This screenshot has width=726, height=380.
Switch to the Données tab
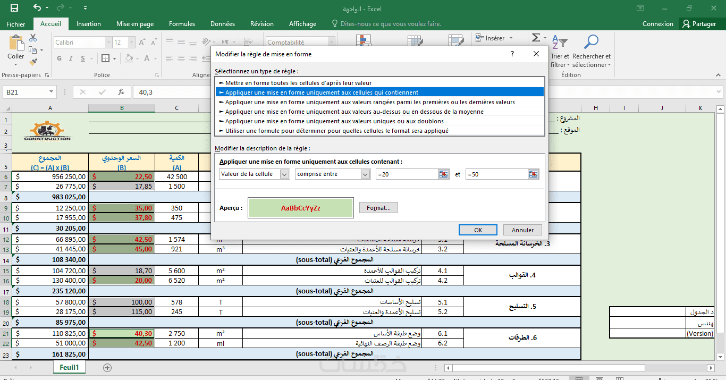point(223,24)
